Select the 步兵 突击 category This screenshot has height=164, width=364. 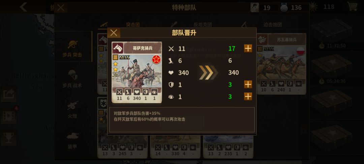click(73, 48)
